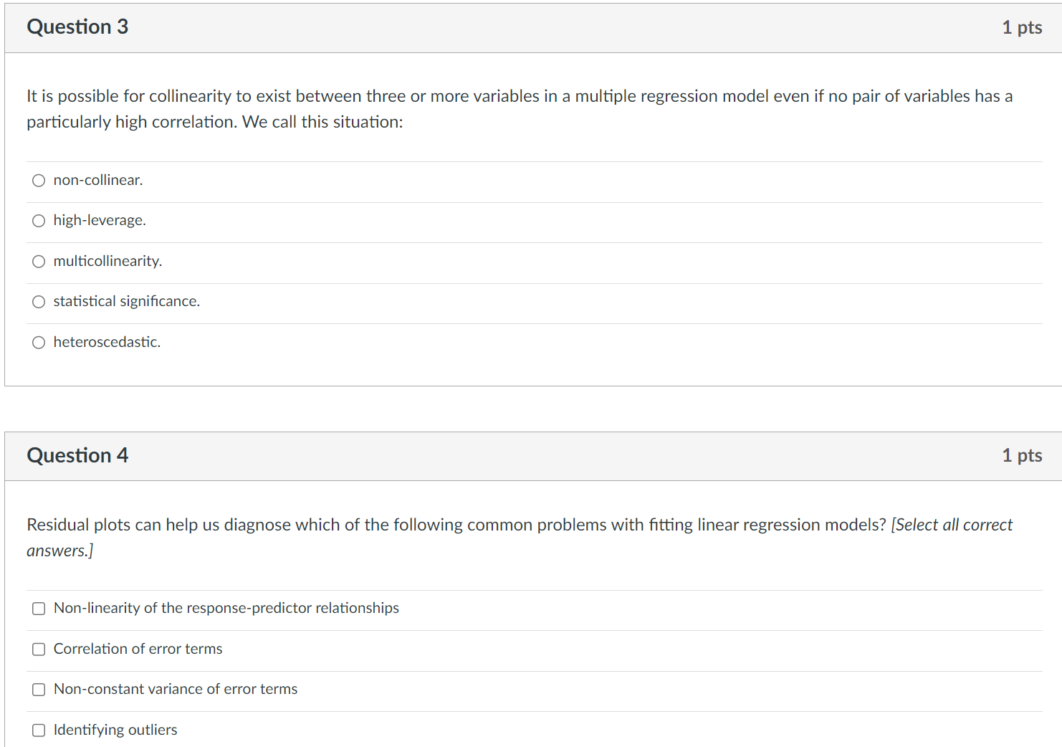Click the "heteroscedastic." answer label text

(107, 342)
